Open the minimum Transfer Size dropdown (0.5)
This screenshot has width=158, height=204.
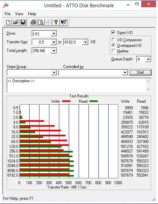tap(54, 42)
